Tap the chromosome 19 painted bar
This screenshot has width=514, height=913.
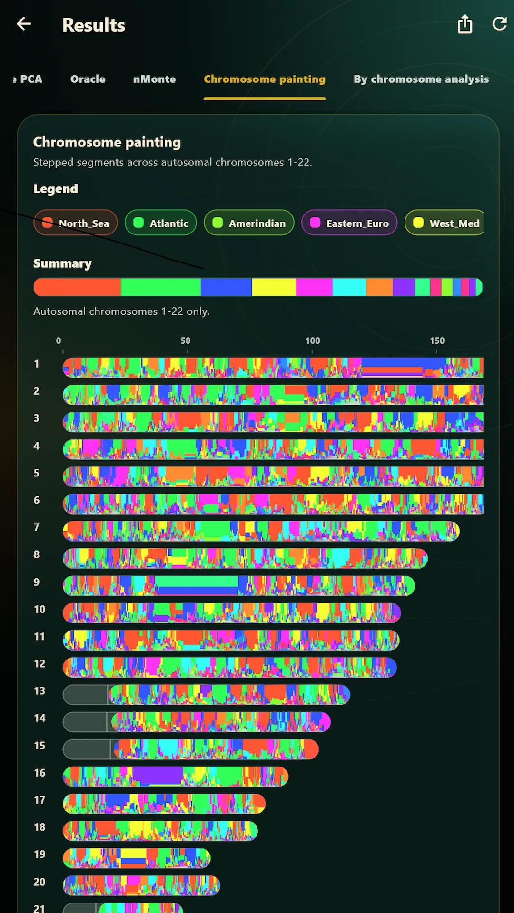[137, 858]
